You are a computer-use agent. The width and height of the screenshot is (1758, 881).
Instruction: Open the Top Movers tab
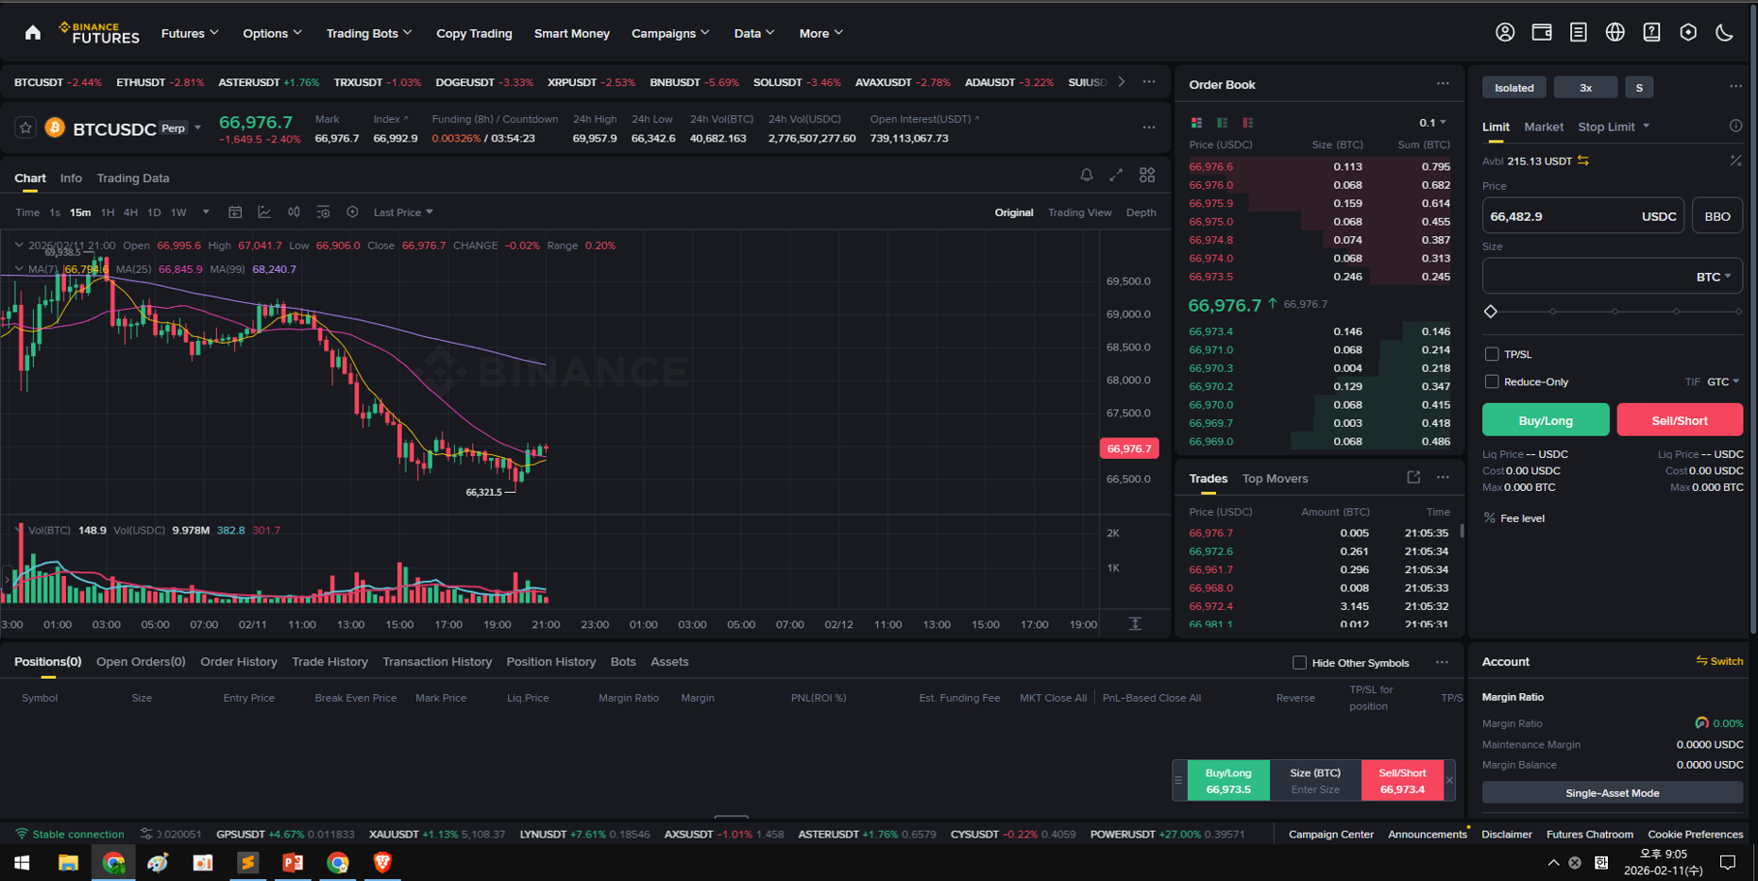1275,479
